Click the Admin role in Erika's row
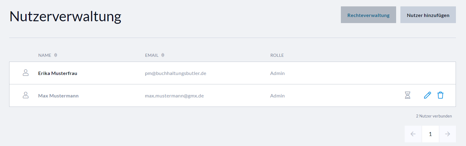The width and height of the screenshot is (466, 146). [277, 73]
